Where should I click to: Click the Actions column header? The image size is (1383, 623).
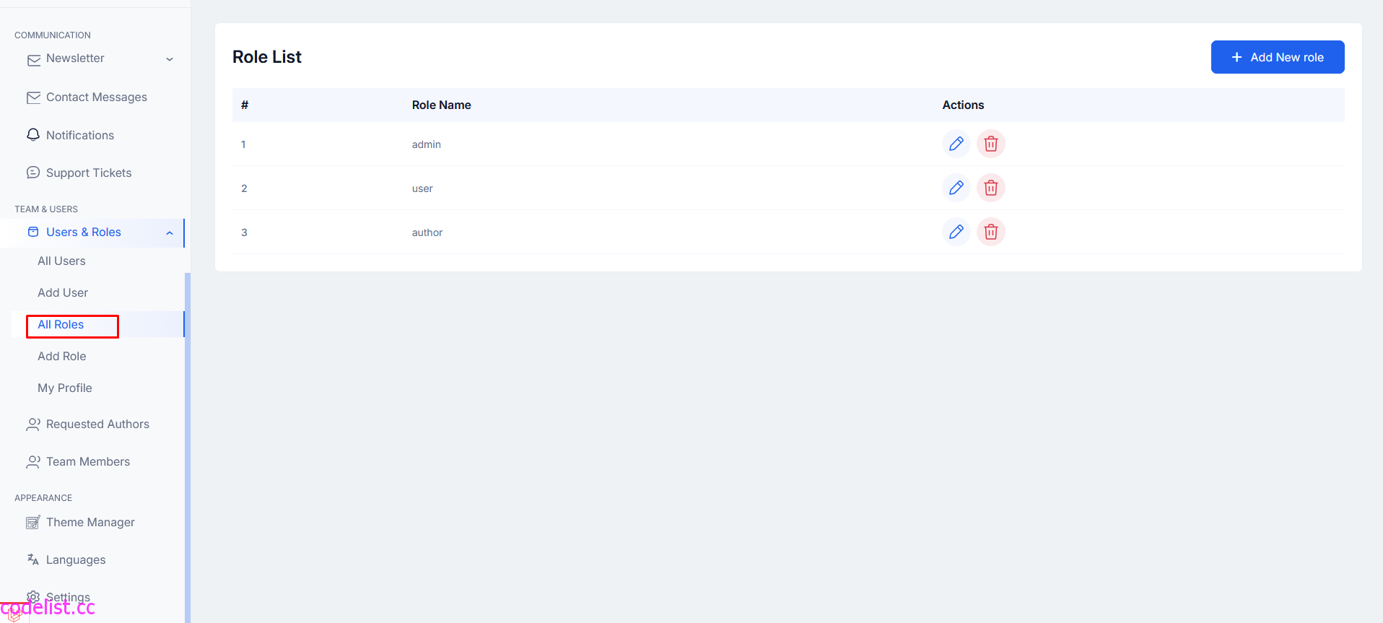point(963,105)
